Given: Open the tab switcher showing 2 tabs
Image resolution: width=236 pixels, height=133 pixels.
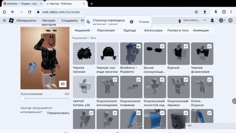Looking at the screenshot, I should (x=224, y=12).
